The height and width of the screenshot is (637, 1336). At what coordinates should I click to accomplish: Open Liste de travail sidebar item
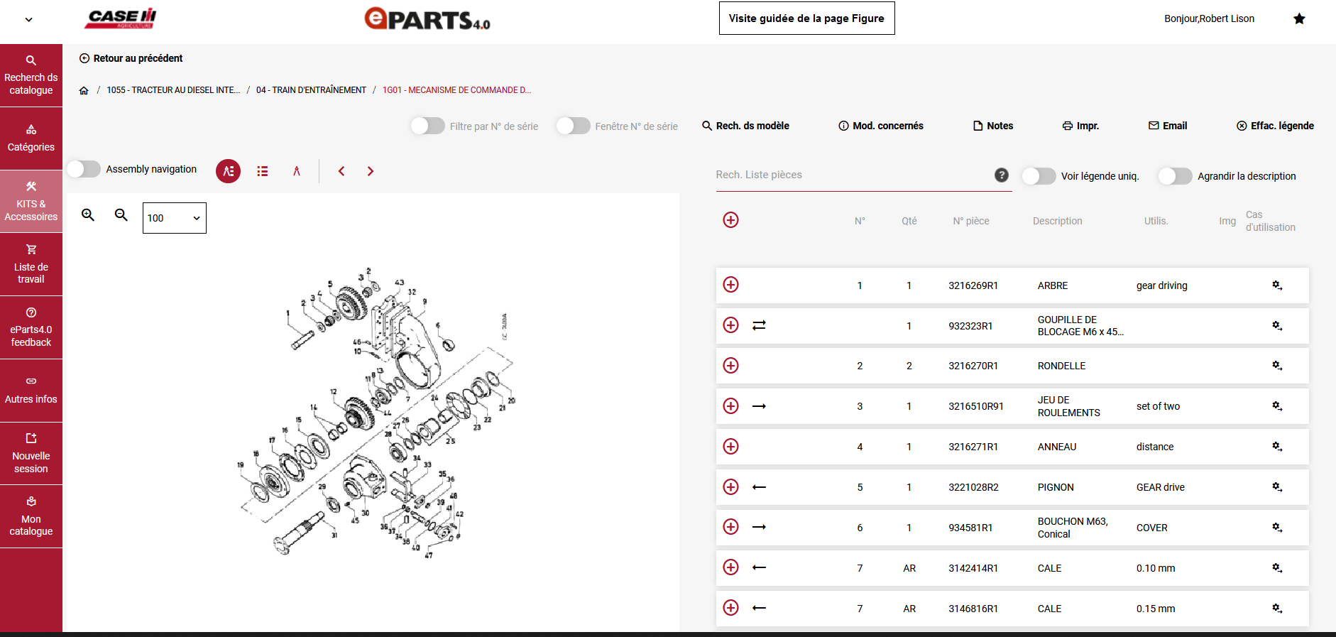31,264
